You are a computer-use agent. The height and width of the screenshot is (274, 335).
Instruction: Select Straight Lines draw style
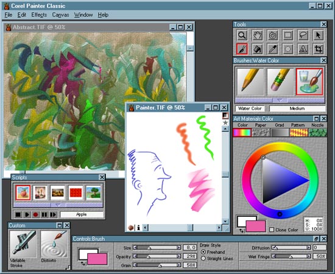point(203,258)
